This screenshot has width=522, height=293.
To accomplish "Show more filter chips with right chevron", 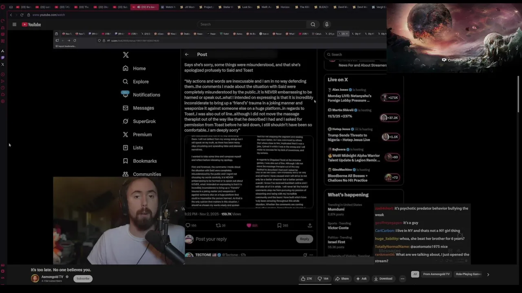I will [488, 274].
